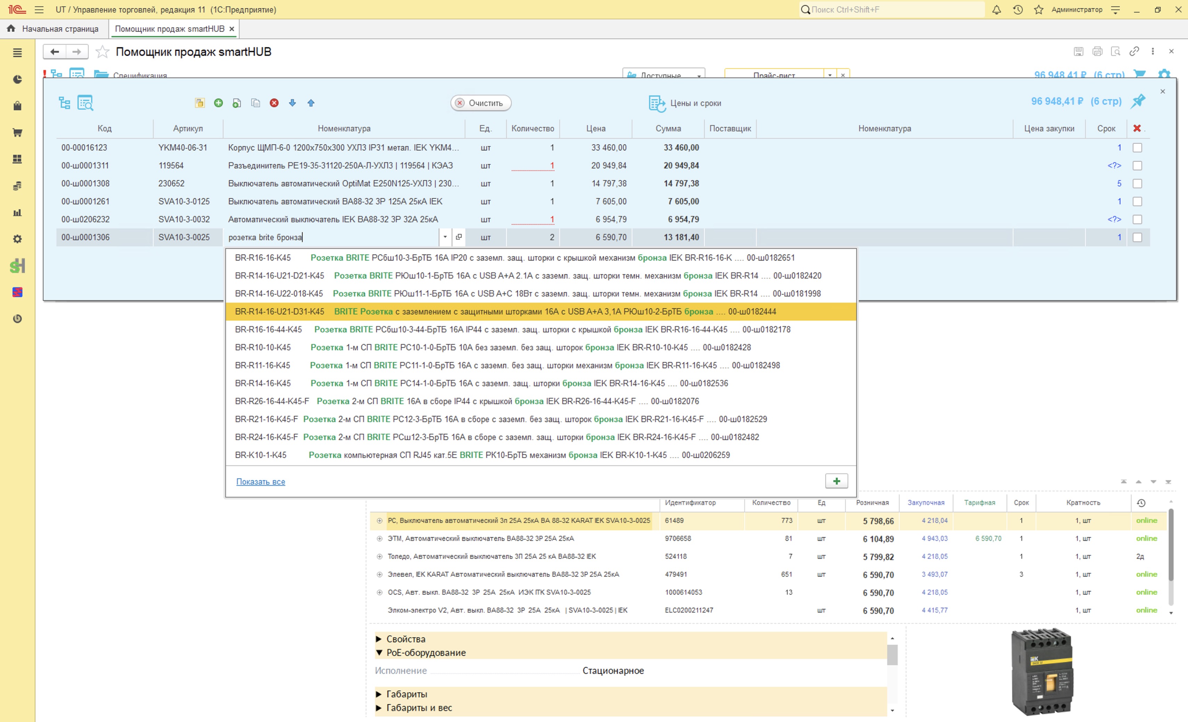Viewport: 1188px width, 722px height.
Task: Choose suggestion BR-K10-1-K45 Розетка компьютерная
Action: click(x=541, y=455)
